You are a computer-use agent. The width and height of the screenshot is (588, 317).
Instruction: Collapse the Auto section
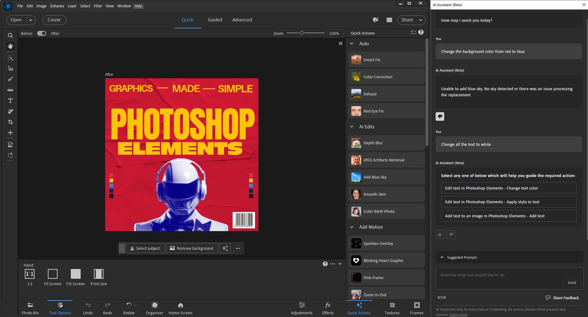point(352,44)
